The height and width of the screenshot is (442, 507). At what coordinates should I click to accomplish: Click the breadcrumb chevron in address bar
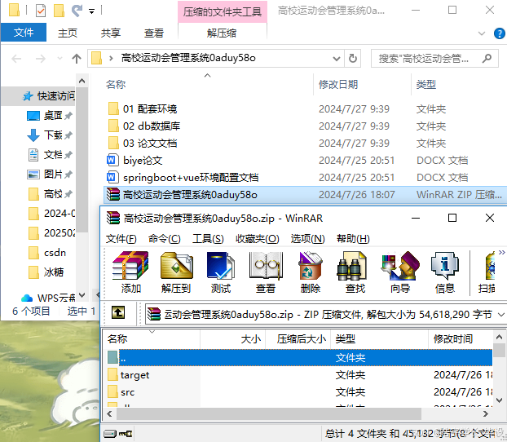[111, 59]
